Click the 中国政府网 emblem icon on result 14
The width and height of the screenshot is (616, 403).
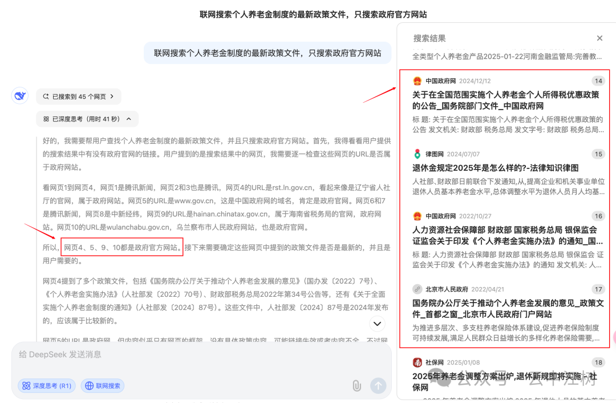click(x=417, y=81)
